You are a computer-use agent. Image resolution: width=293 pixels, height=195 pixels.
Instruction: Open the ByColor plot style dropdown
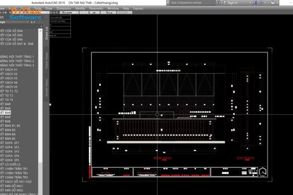125,13
